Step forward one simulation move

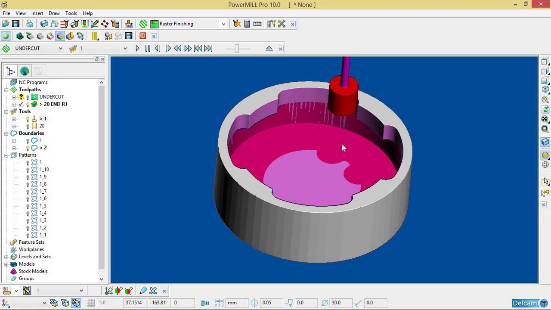(168, 49)
